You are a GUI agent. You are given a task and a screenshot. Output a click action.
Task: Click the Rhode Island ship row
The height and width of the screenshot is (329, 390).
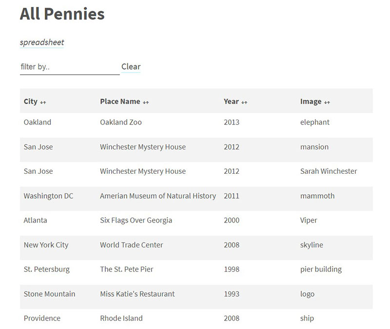coord(121,318)
